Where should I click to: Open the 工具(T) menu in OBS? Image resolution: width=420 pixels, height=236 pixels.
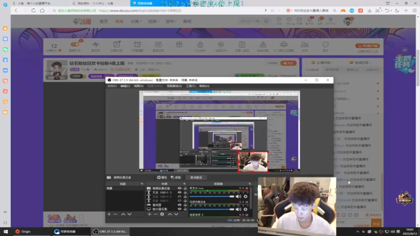click(191, 86)
